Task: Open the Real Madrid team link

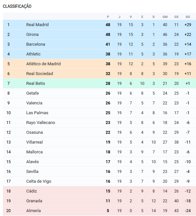Action: pos(37,25)
